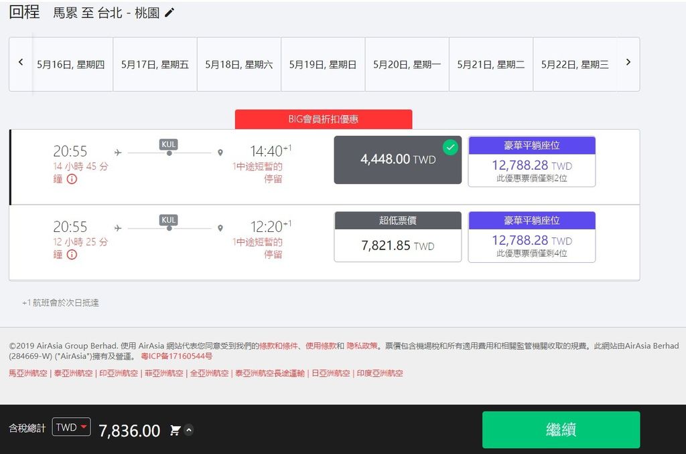Screen dimensions: 686x454
Task: Choose the 超低票價 7,821.85 TWD fare
Action: click(397, 237)
